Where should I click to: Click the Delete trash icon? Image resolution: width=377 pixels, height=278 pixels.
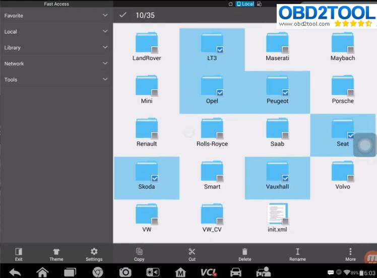245,255
